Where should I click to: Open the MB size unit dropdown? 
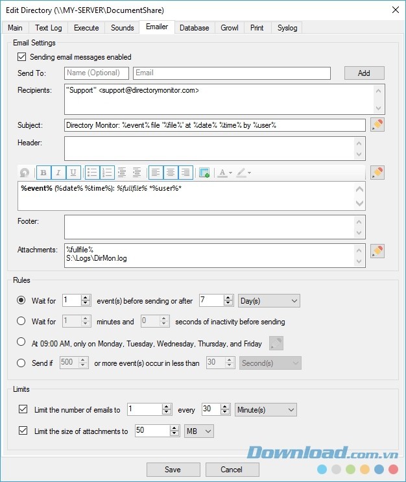point(199,431)
